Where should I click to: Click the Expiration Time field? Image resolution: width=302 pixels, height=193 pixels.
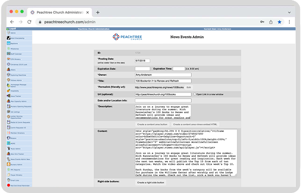point(179,69)
